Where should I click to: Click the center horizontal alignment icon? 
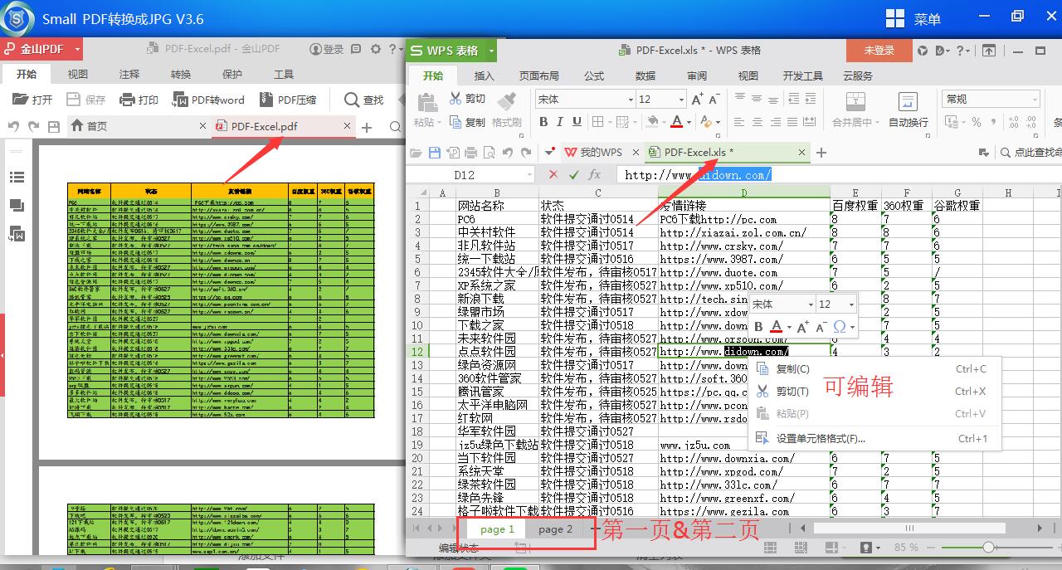coord(757,122)
